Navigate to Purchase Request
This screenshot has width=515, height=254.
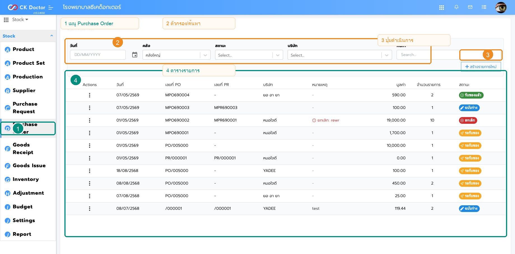click(x=25, y=108)
